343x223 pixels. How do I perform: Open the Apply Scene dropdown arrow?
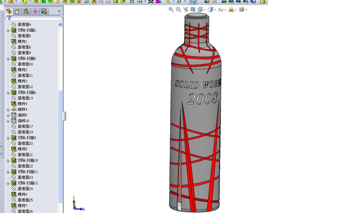coord(236,10)
